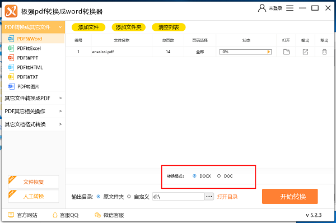The width and height of the screenshot is (336, 223).
Task: Open the 客服QQ link
Action: 69,215
